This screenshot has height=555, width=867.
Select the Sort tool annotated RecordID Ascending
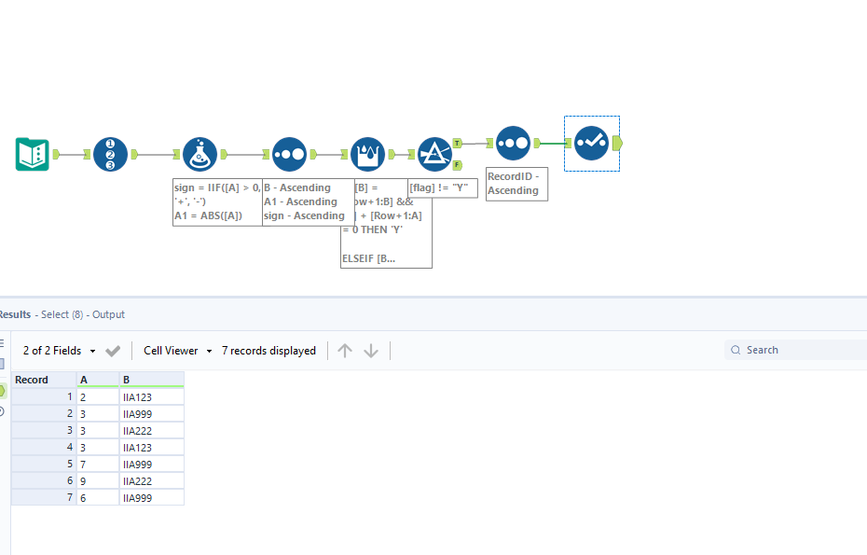click(x=513, y=144)
